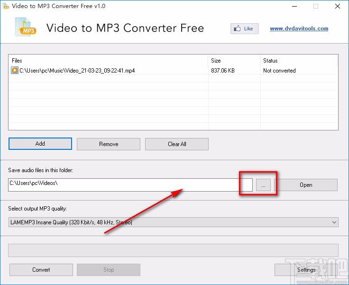
Task: Select the Video_21-03-23_09-22-41.mp4 file row
Action: pyautogui.click(x=173, y=70)
